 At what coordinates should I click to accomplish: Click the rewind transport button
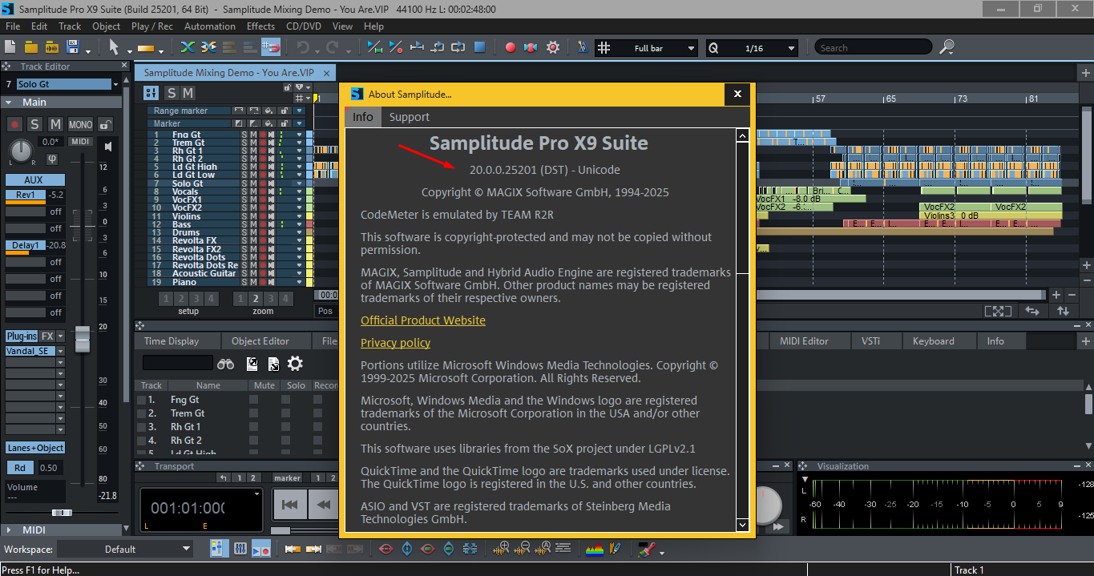(323, 504)
